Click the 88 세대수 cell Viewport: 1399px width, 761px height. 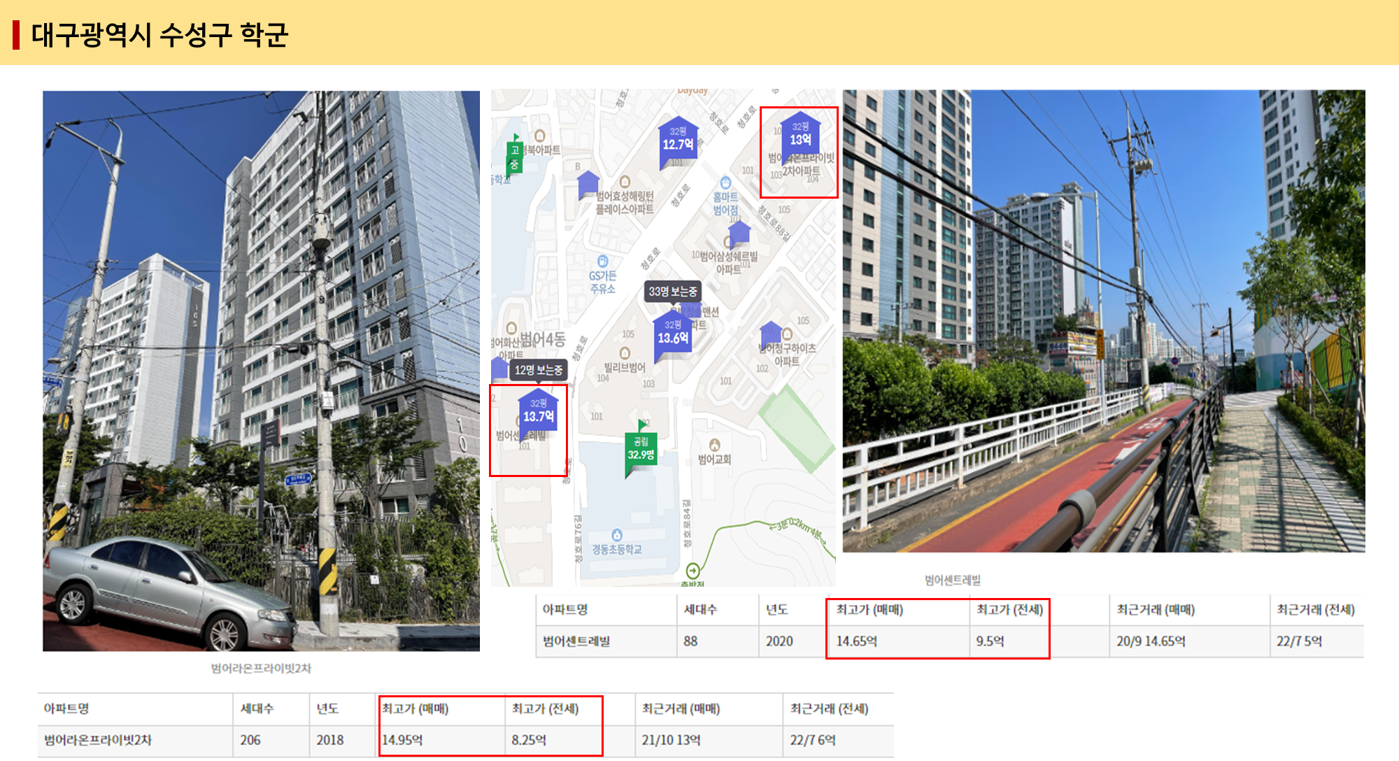(x=718, y=641)
